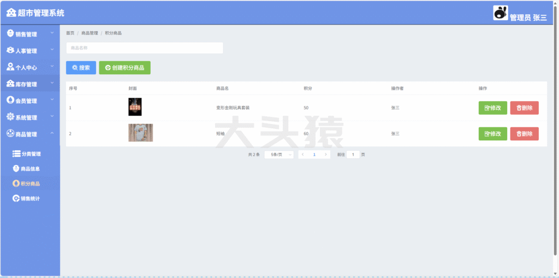Screen dimensions: 559x278
Task: Open the 5条/页 page size dropdown
Action: [x=279, y=155]
